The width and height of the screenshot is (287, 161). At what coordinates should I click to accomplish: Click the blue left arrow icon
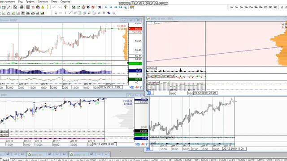point(106,7)
